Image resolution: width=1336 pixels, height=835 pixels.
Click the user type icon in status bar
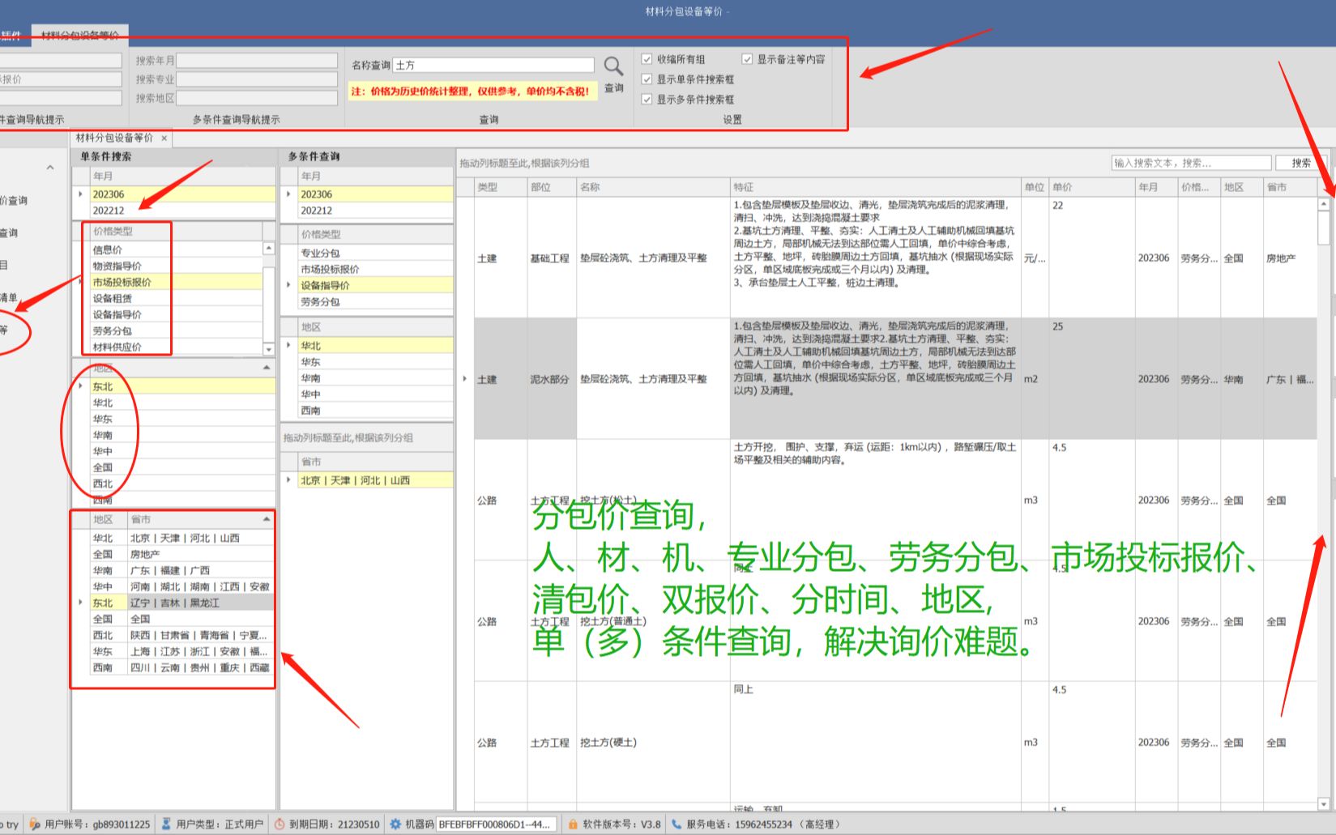click(166, 824)
